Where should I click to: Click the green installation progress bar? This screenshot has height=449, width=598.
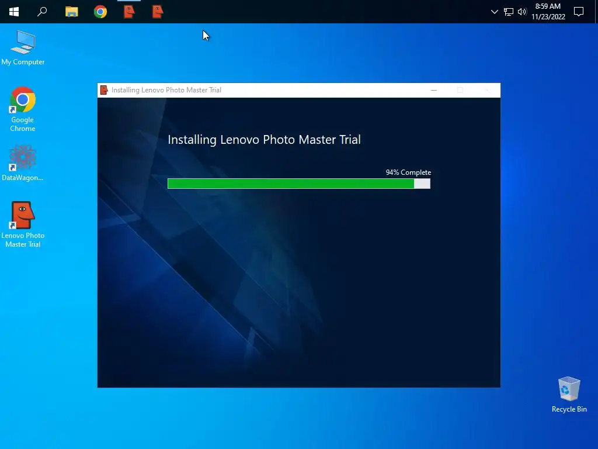tap(299, 184)
